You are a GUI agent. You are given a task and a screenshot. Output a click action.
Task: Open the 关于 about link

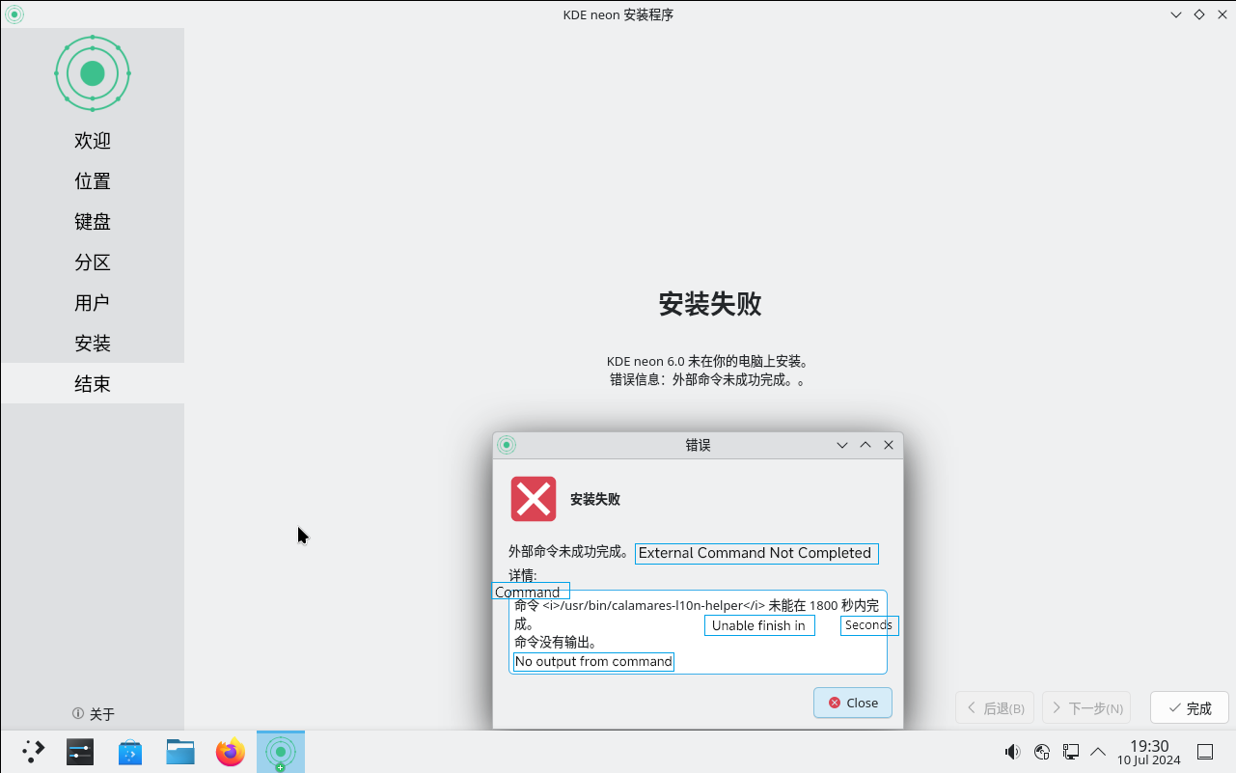(93, 714)
